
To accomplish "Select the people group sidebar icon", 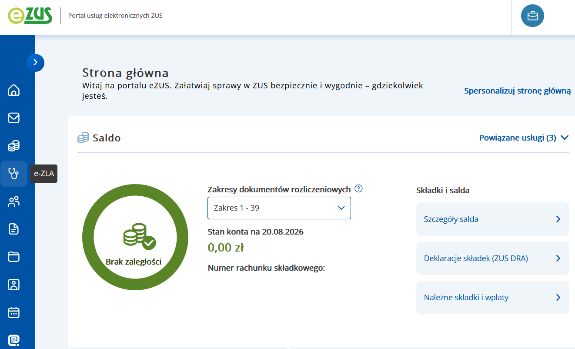I will (x=13, y=201).
